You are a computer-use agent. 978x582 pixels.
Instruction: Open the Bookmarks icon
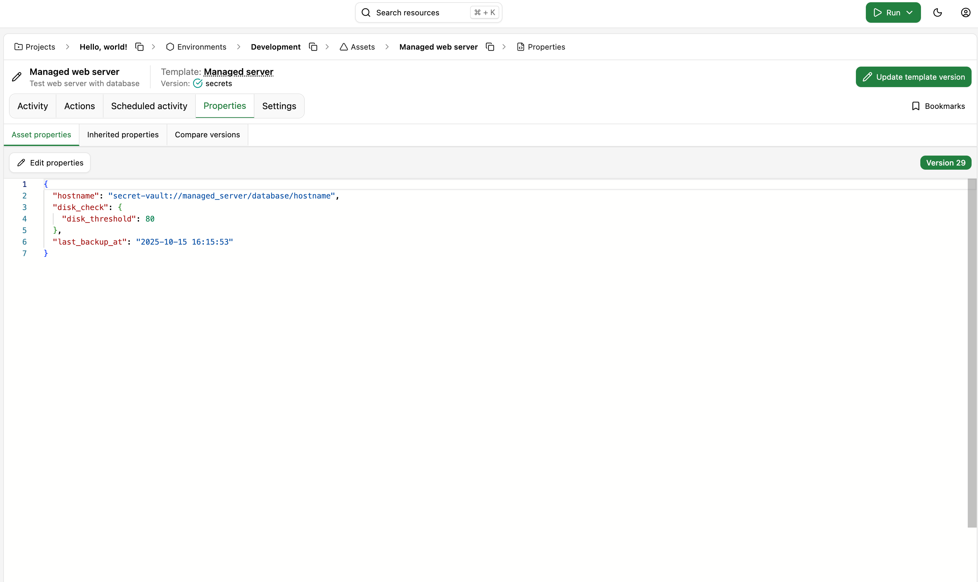pyautogui.click(x=916, y=106)
